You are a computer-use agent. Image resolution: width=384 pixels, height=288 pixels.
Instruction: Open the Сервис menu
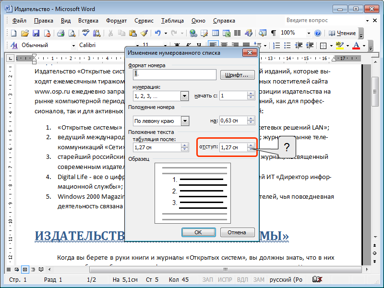point(144,21)
